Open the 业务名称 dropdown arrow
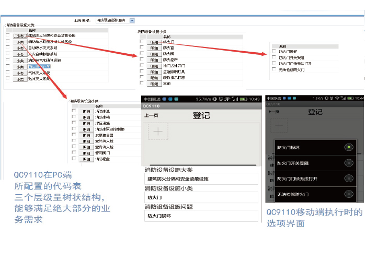 (x=132, y=20)
